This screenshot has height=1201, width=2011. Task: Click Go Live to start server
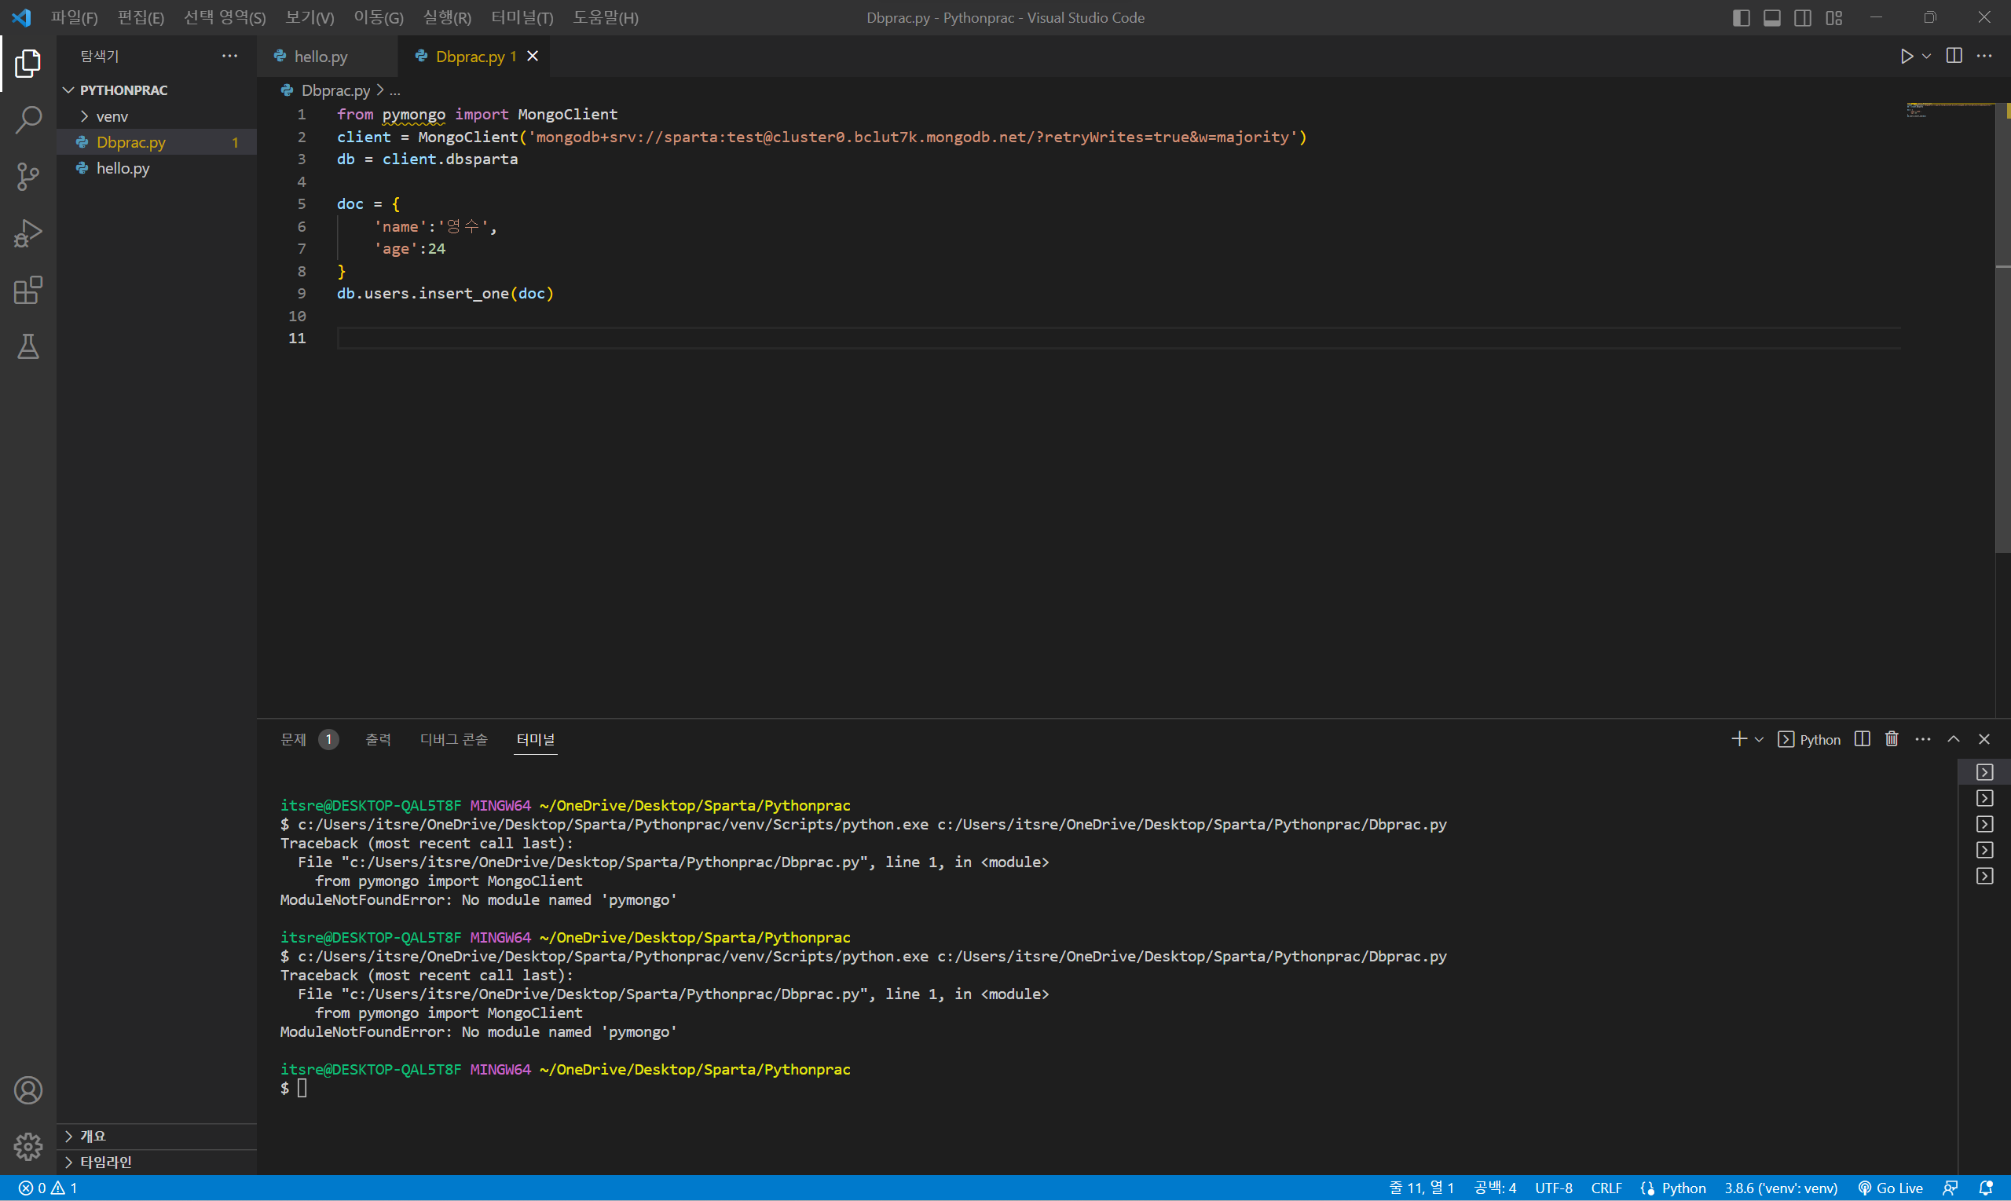[x=1891, y=1188]
